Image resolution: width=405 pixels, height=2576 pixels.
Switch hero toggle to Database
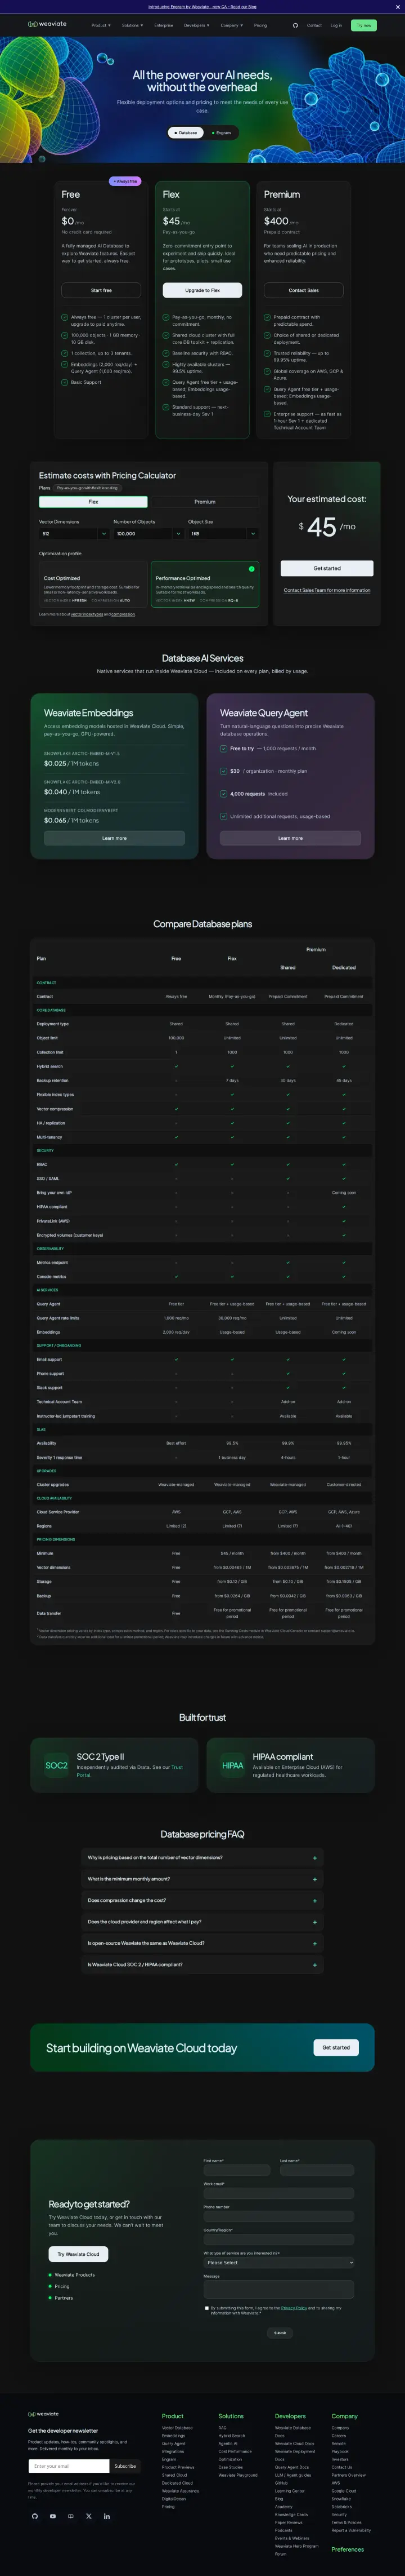tap(184, 132)
